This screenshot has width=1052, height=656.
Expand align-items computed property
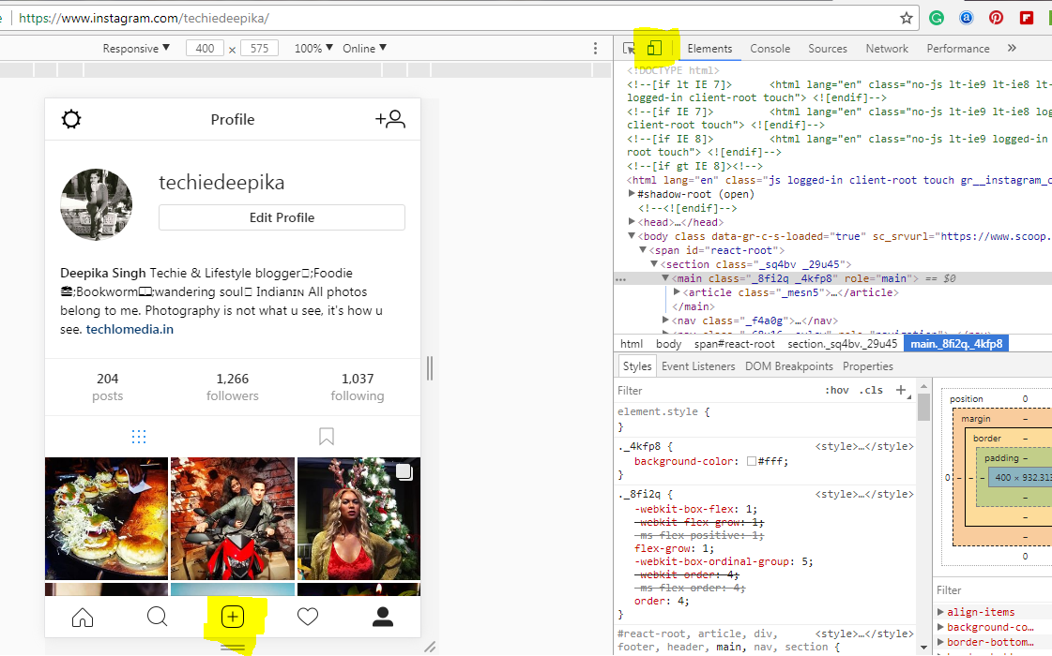pyautogui.click(x=940, y=612)
